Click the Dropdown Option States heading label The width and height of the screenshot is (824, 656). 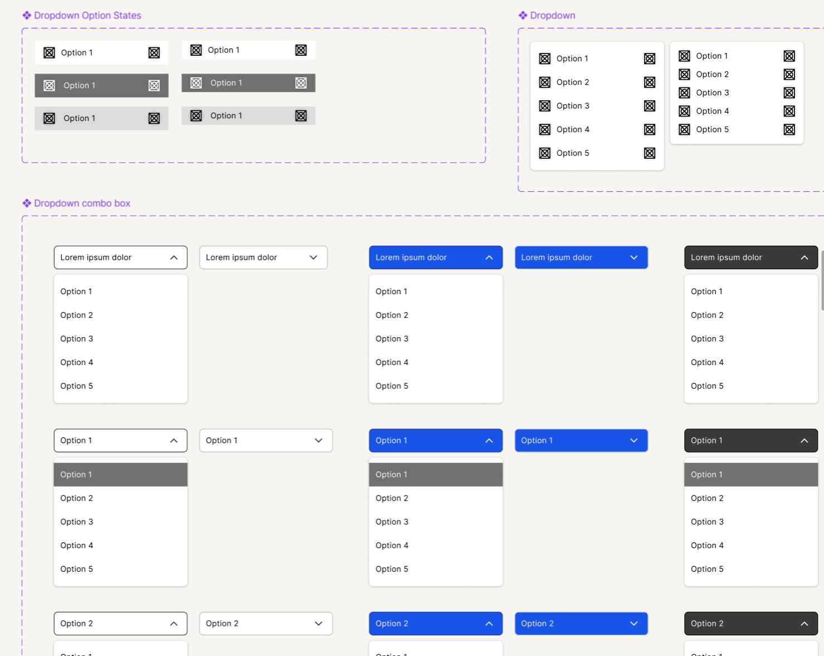pyautogui.click(x=87, y=15)
